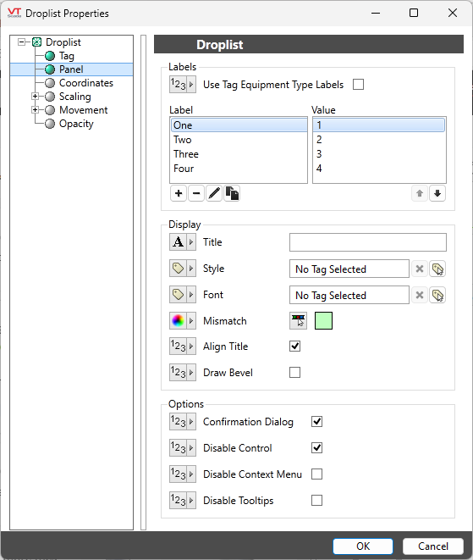Enable Use Tag Equipment Type Labels checkbox
The height and width of the screenshot is (560, 473).
click(x=358, y=85)
